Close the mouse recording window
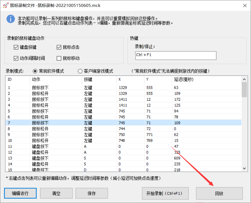251x203 pixels. (245, 6)
